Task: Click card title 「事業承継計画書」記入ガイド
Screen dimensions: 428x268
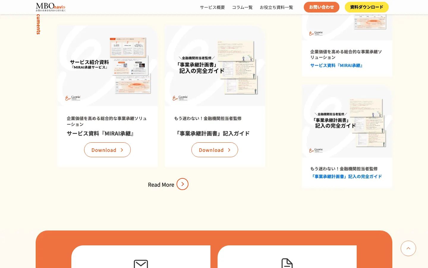Action: pos(212,133)
